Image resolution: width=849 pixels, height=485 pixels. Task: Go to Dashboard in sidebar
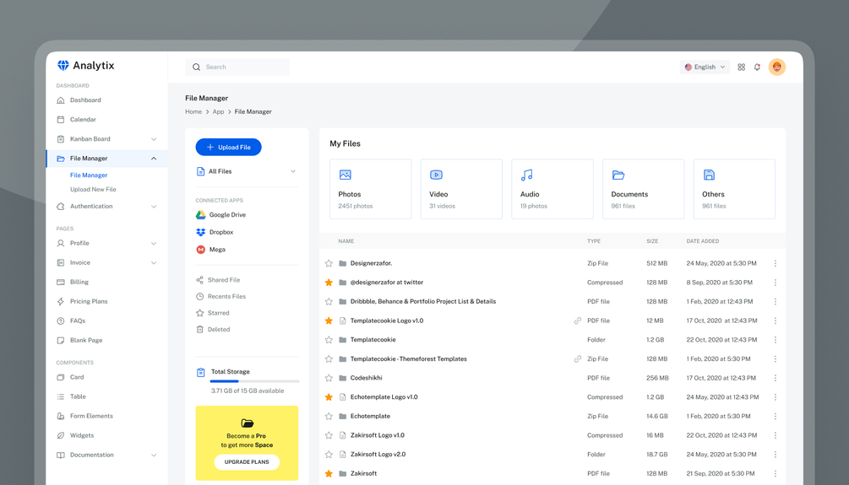tap(79, 100)
